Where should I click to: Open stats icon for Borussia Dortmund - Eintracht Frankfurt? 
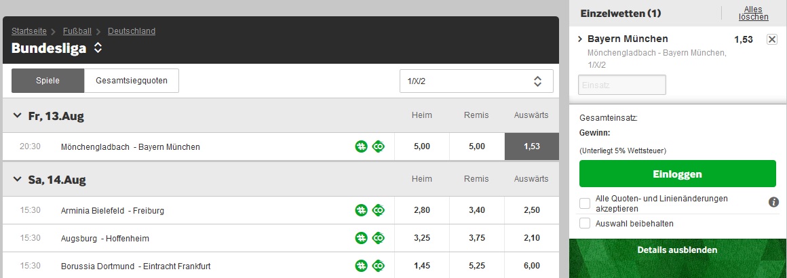click(x=361, y=266)
